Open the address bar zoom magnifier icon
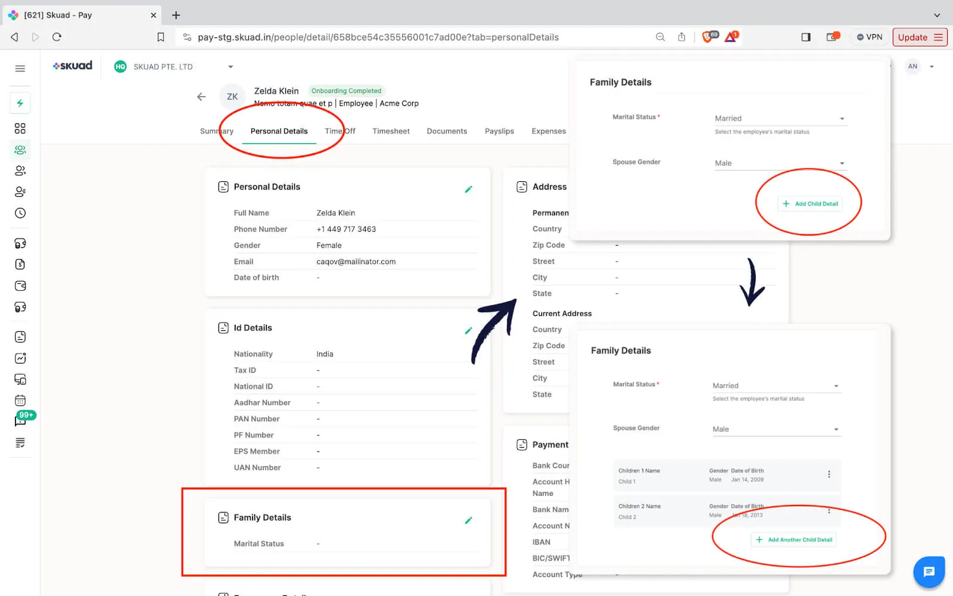 click(x=660, y=37)
